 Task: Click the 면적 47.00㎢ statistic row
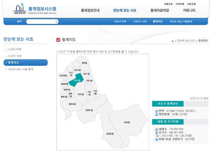(x=175, y=111)
